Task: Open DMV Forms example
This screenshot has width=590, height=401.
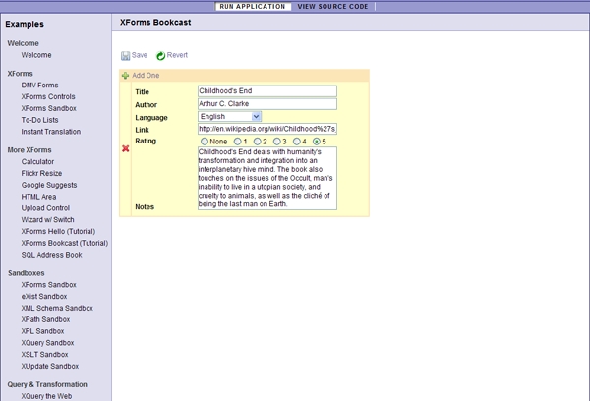Action: coord(39,85)
